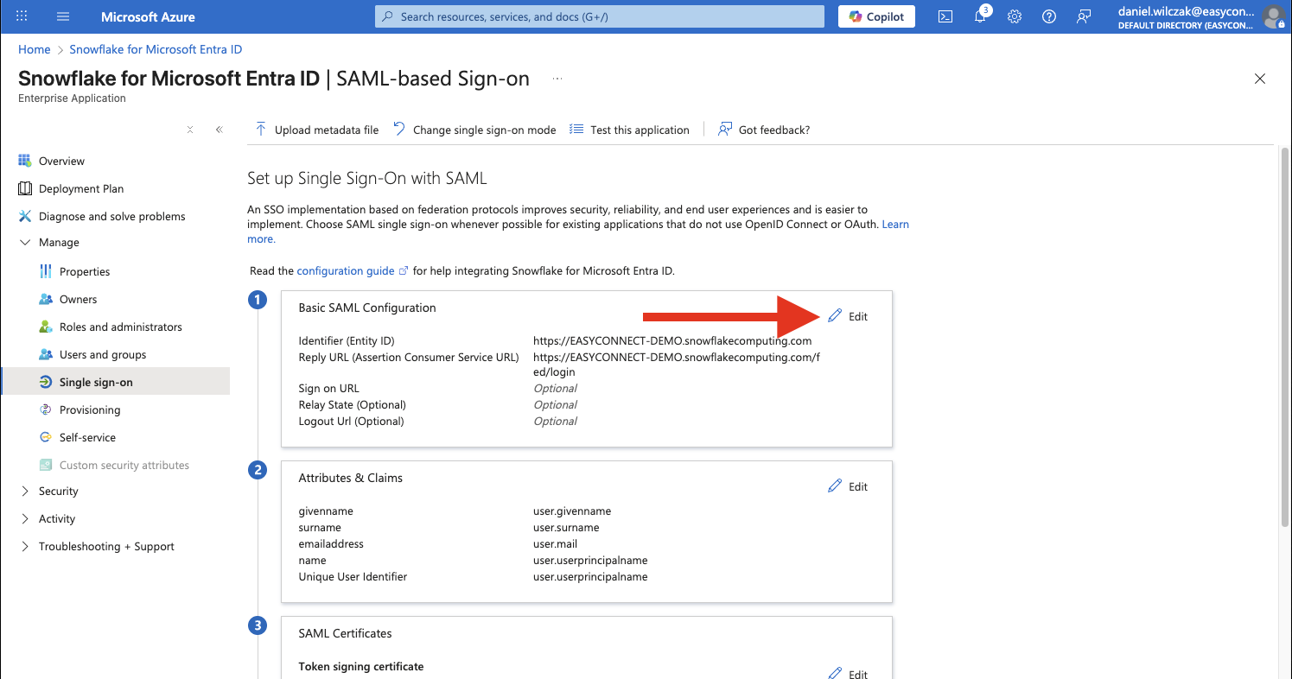Open the configuration guide link

pos(345,270)
